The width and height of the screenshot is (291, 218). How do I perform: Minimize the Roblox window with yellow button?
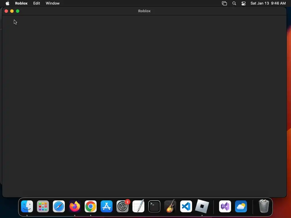[12, 11]
